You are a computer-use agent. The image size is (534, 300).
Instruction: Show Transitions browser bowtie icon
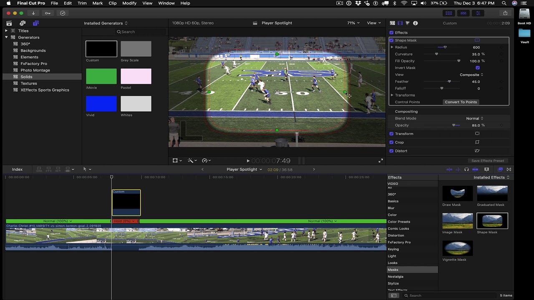coord(509,170)
